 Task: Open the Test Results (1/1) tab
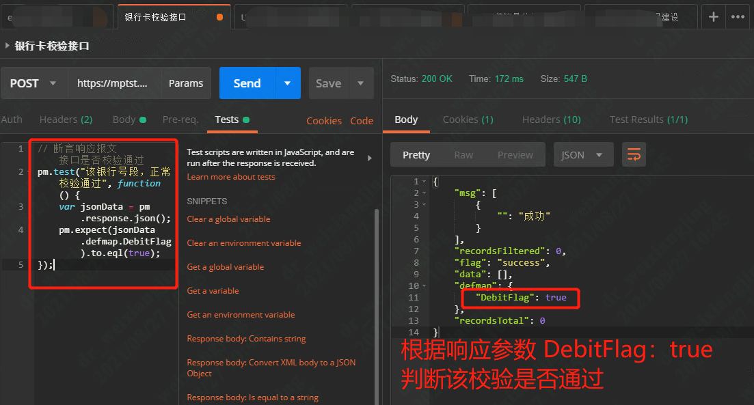[649, 120]
